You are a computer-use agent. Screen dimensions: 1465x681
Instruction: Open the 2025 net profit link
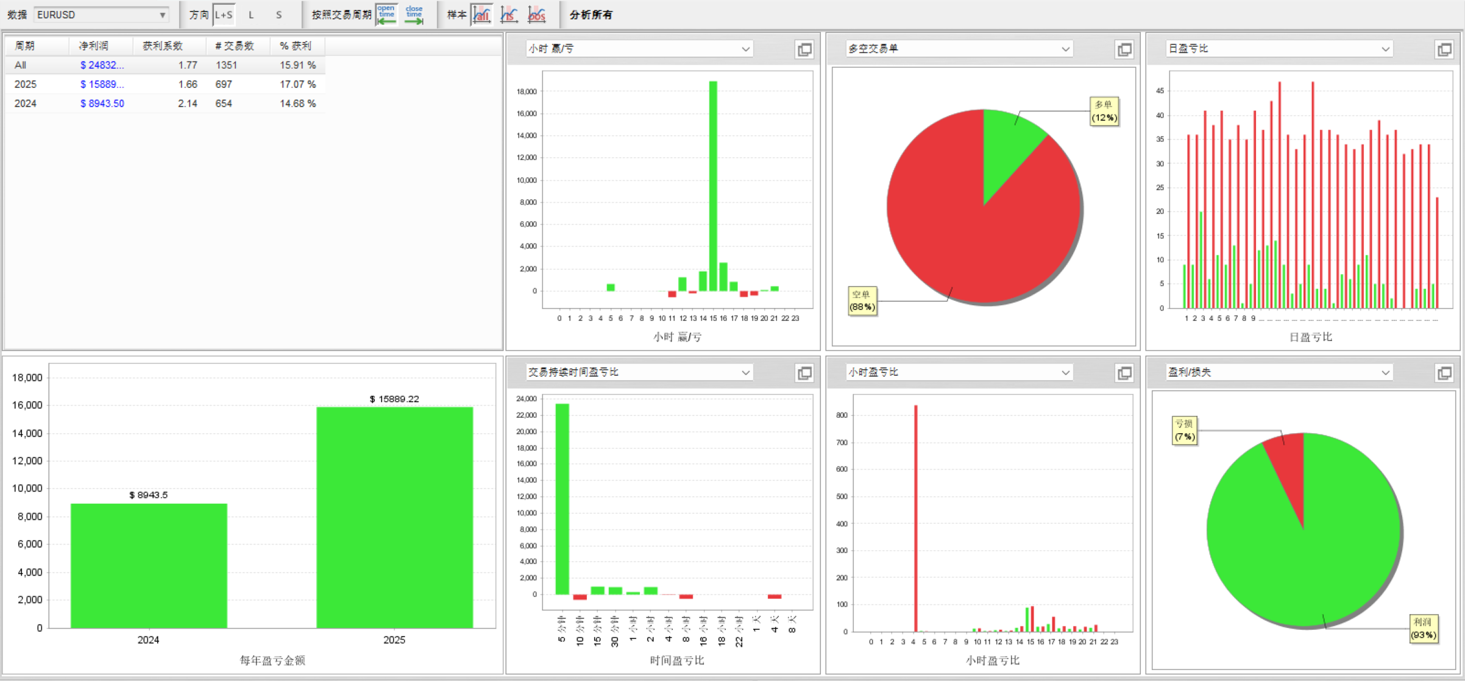[102, 84]
